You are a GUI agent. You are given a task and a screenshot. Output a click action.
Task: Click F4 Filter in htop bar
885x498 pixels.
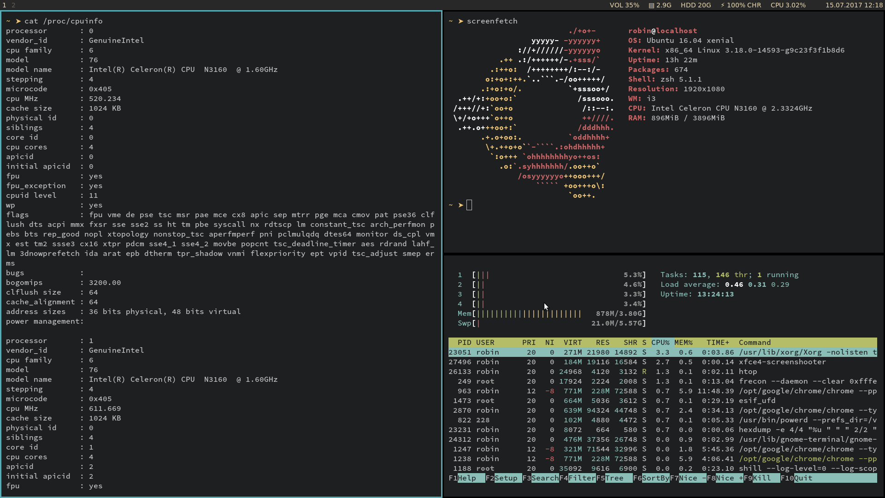coord(582,478)
